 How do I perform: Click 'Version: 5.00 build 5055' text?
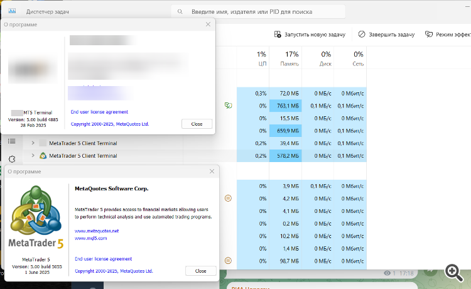click(37, 266)
